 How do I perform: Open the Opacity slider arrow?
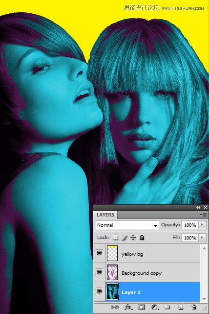(x=202, y=225)
